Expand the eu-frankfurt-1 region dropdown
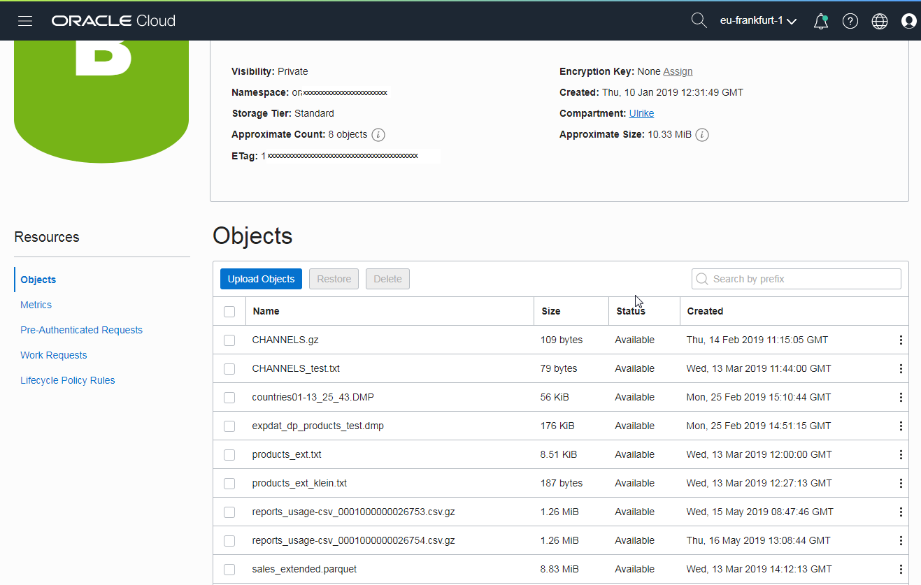This screenshot has width=921, height=585. [x=758, y=21]
